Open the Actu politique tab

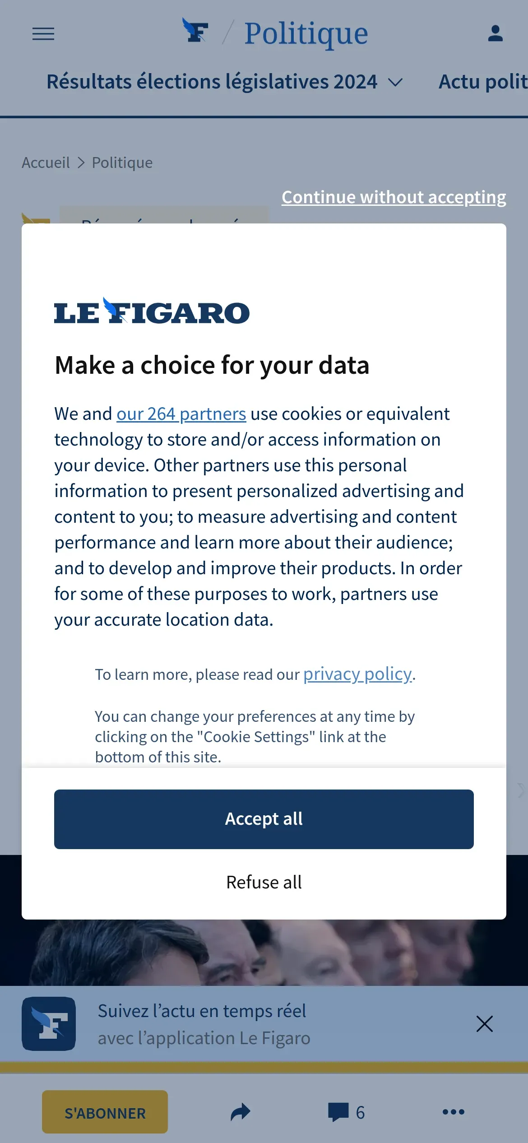483,82
